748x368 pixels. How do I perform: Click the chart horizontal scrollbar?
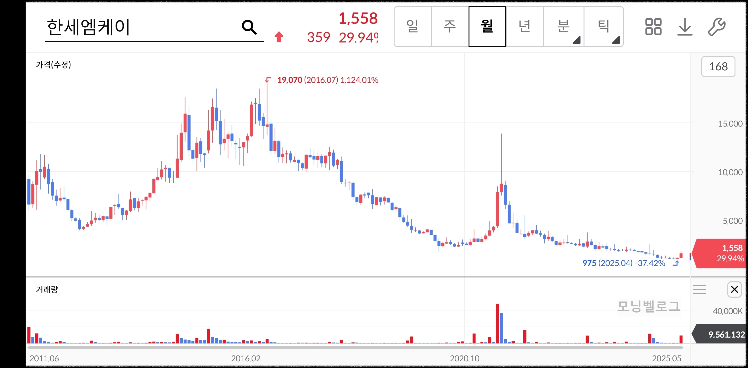(355, 347)
